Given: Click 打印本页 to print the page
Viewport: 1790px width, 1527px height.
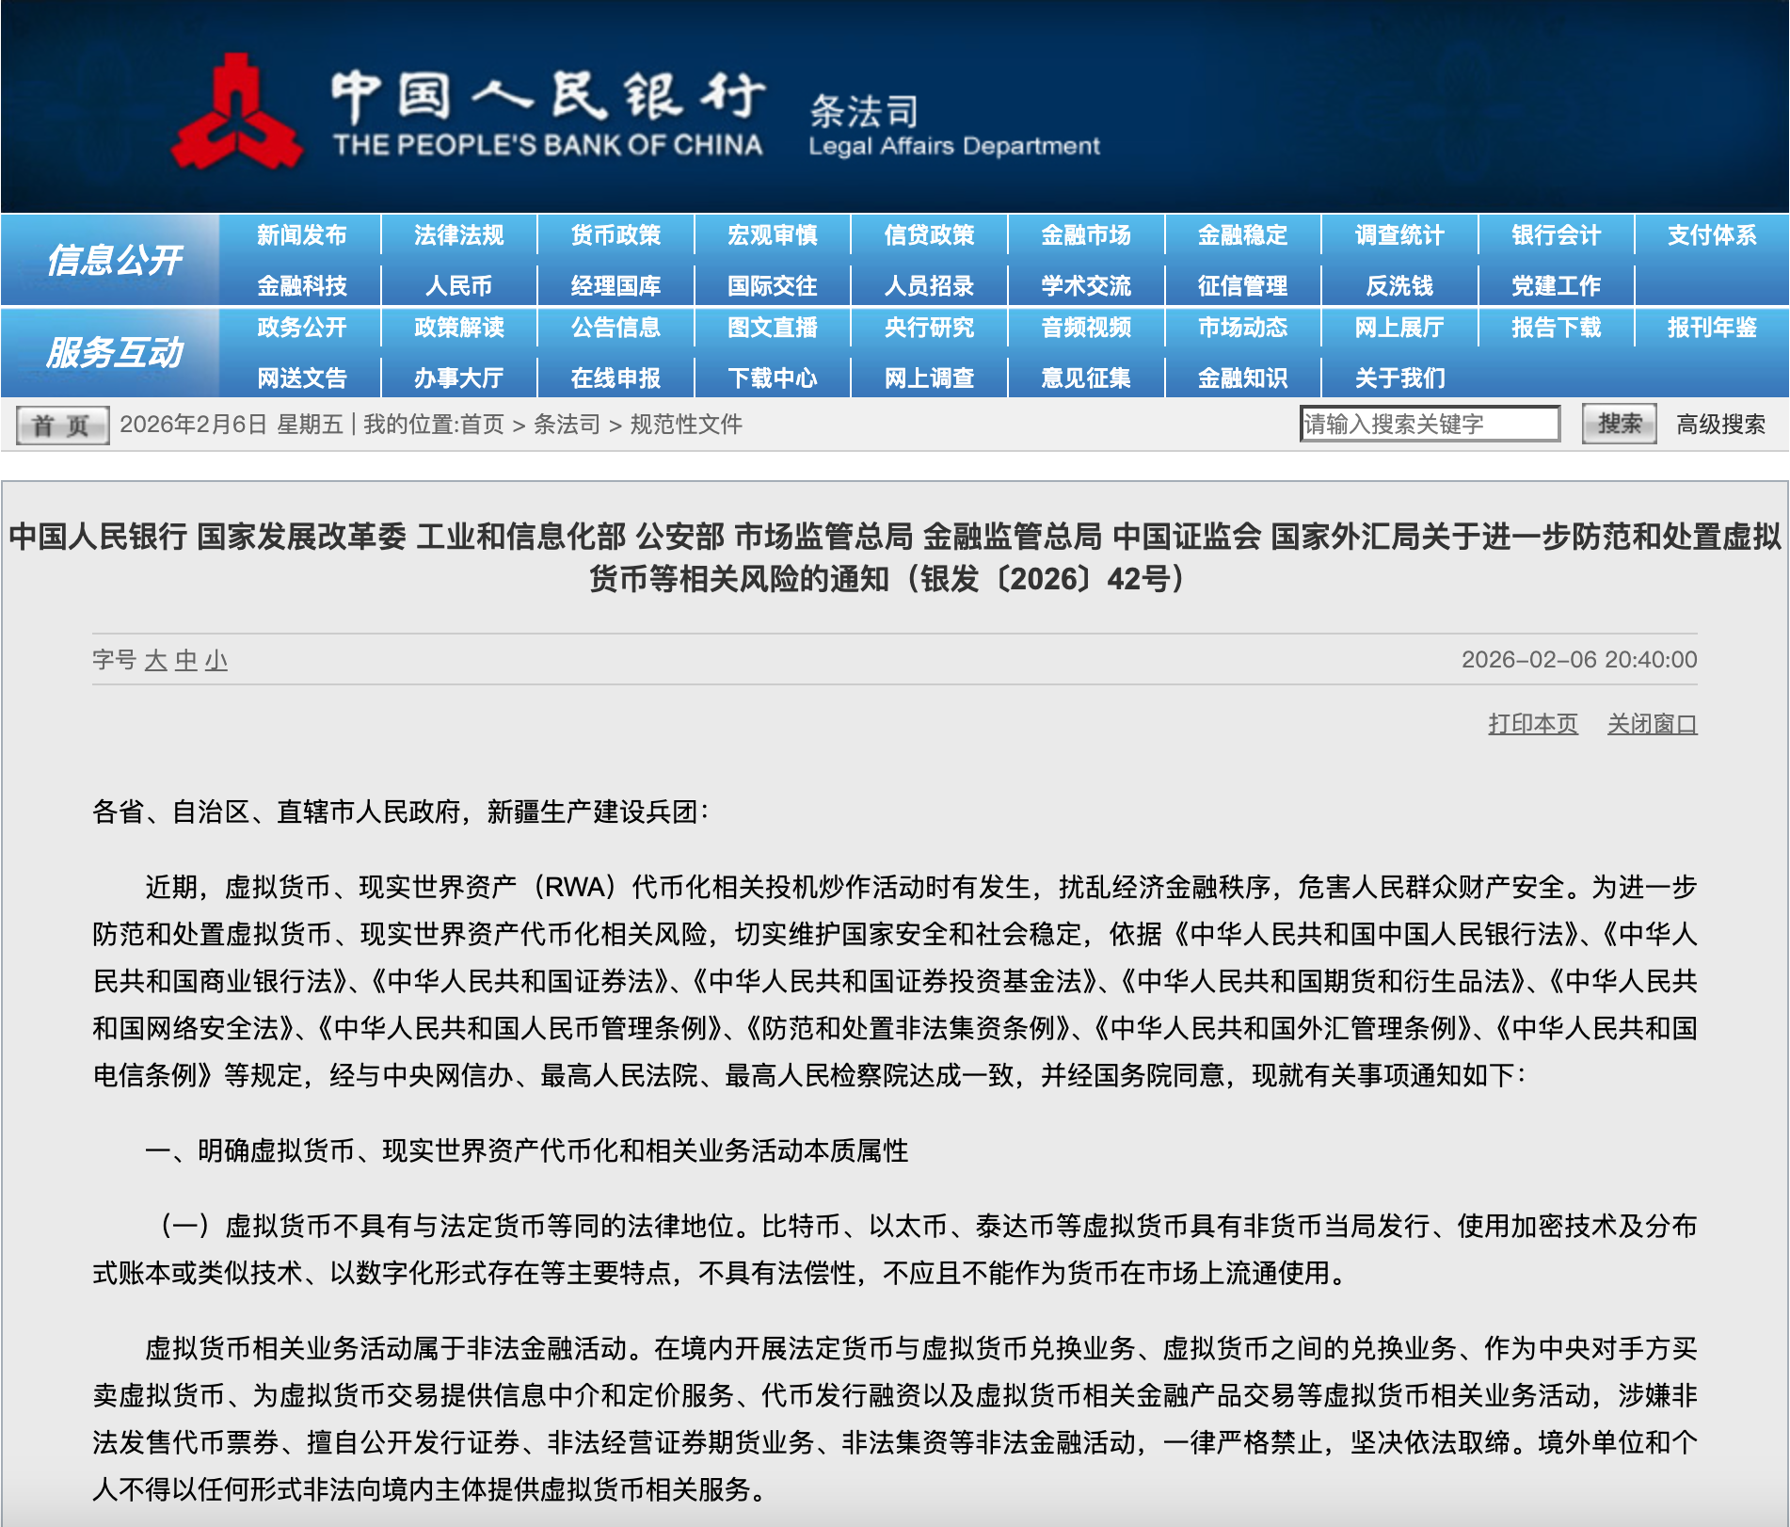Looking at the screenshot, I should coord(1532,724).
